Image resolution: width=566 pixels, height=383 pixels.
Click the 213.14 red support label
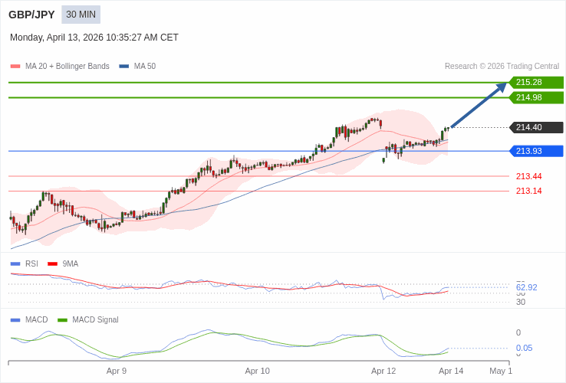[x=528, y=191]
